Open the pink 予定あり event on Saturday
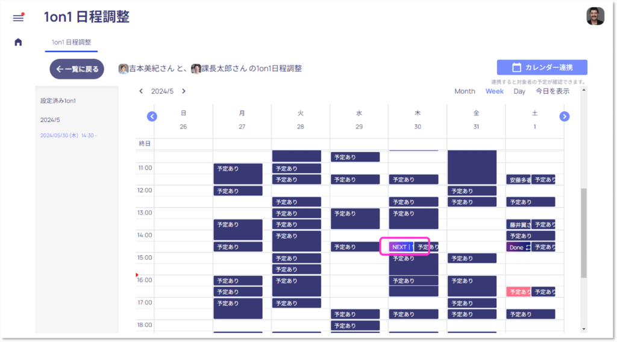The width and height of the screenshot is (617, 342). coord(518,292)
